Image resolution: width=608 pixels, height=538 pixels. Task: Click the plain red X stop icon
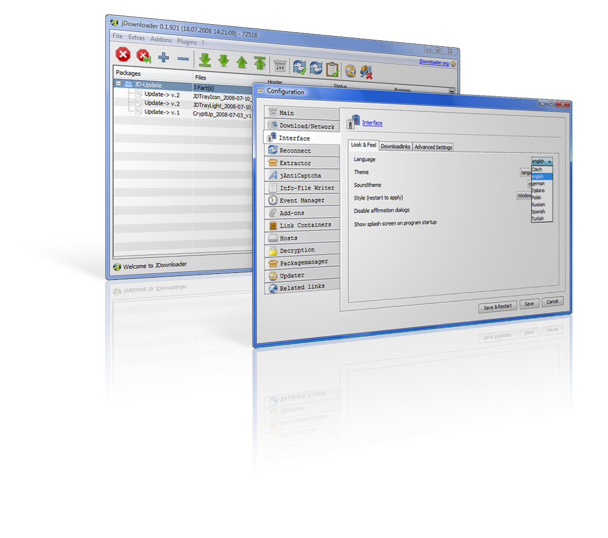pyautogui.click(x=123, y=54)
